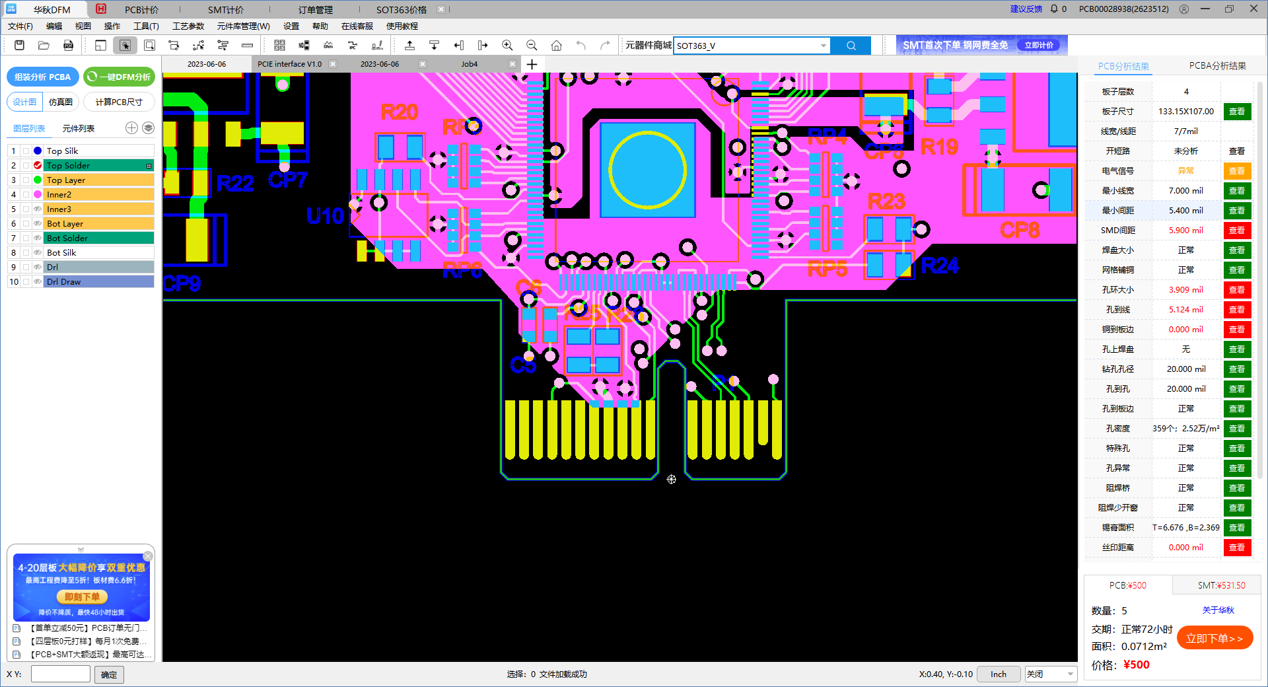Click 一键DFM分析 button
1268x687 pixels.
tap(120, 77)
